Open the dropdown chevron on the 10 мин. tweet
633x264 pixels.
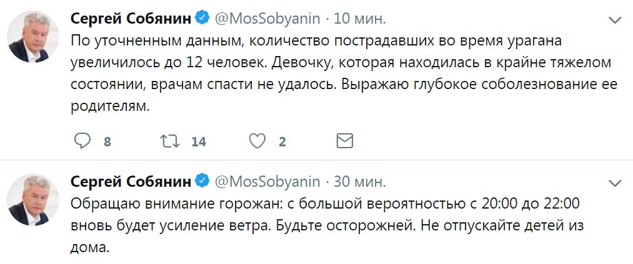pos(616,19)
